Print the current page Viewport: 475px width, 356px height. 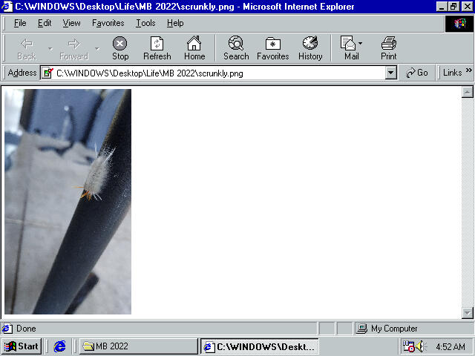pos(388,48)
